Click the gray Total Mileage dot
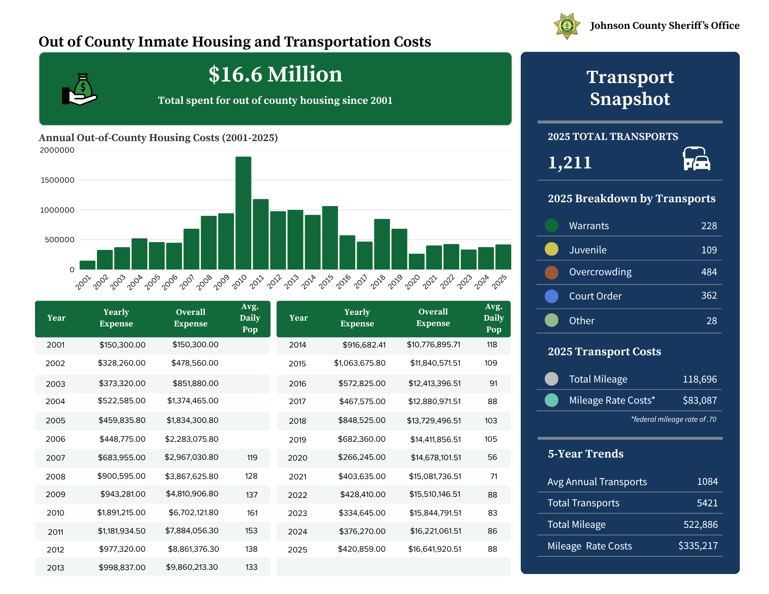769x594 pixels. coord(552,379)
